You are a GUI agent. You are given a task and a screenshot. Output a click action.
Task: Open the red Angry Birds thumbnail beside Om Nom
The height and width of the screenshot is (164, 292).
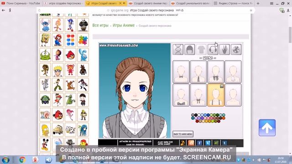pyautogui.click(x=70, y=55)
